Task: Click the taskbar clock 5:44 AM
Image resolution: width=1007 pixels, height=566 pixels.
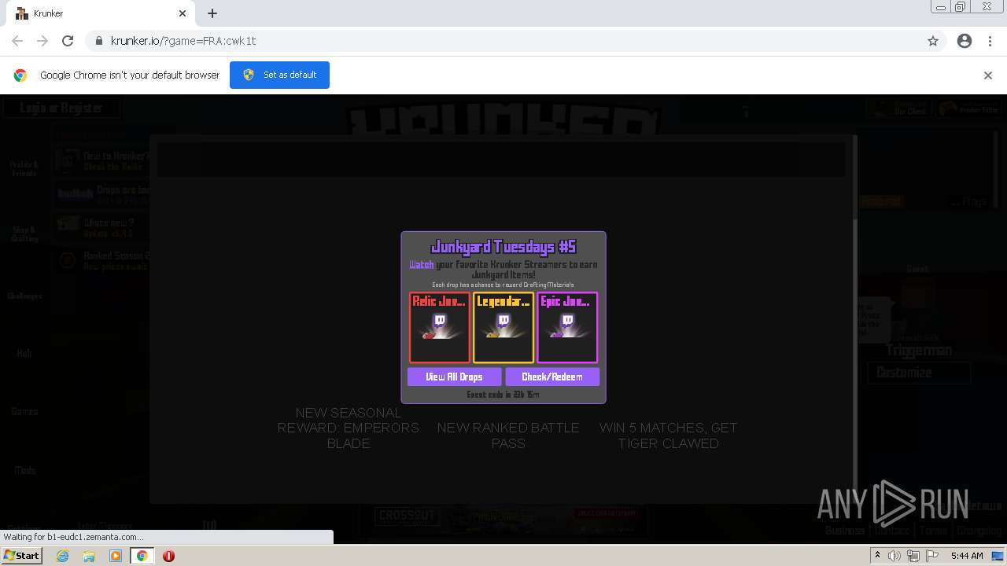Action: click(x=967, y=556)
